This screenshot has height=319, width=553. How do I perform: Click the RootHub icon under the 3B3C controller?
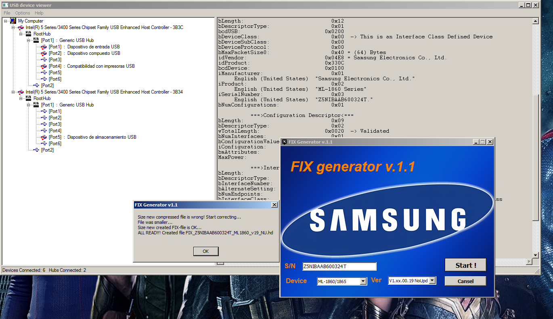[28, 34]
